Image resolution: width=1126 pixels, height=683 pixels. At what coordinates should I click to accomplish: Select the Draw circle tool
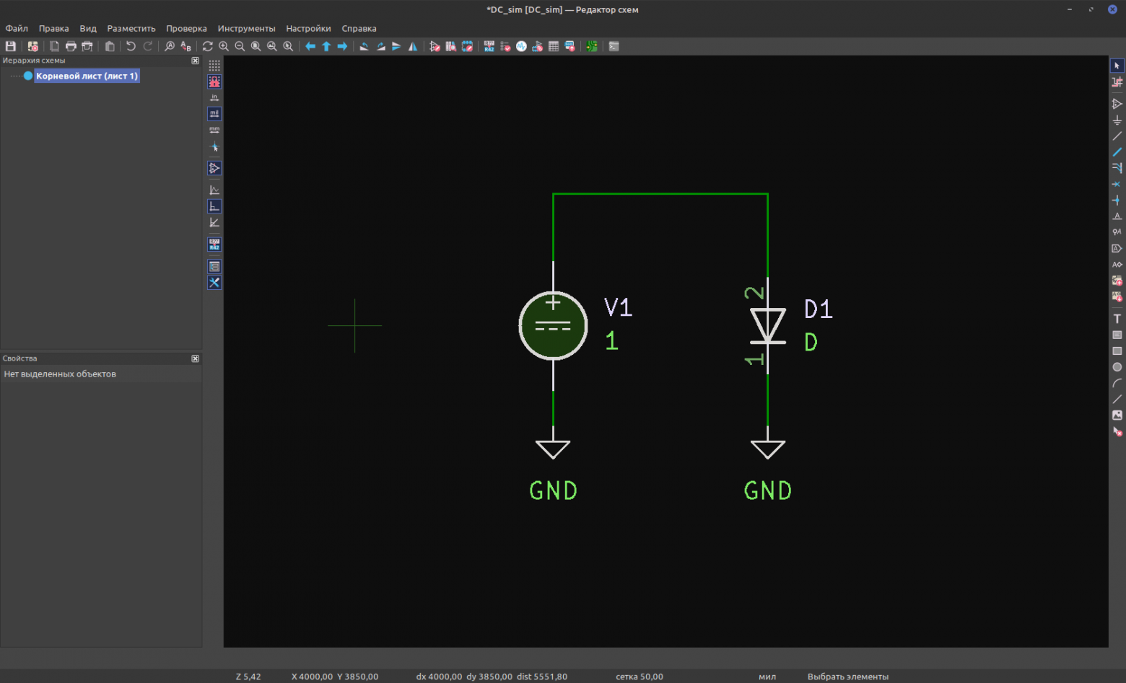click(1117, 367)
